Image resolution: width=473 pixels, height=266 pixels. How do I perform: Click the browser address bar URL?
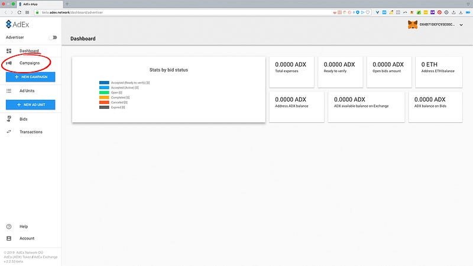point(72,12)
